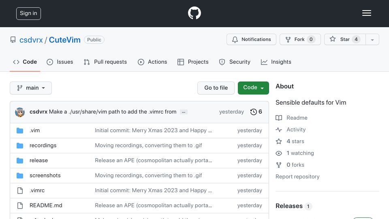
Task: Expand the commit message ellipsis button
Action: (x=184, y=112)
